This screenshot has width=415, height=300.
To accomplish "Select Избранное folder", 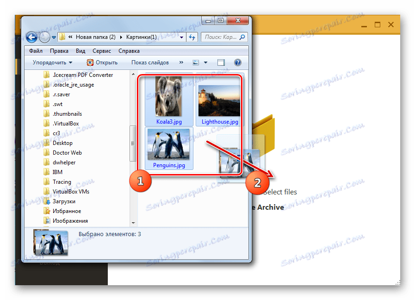I will [67, 211].
